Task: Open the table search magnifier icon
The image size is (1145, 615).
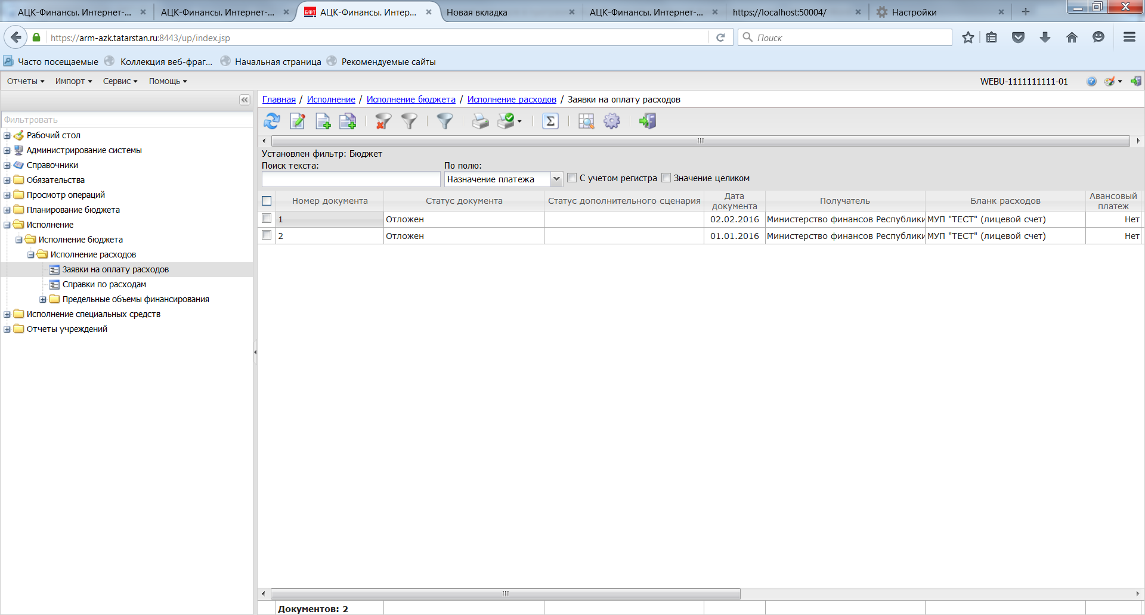Action: tap(586, 122)
